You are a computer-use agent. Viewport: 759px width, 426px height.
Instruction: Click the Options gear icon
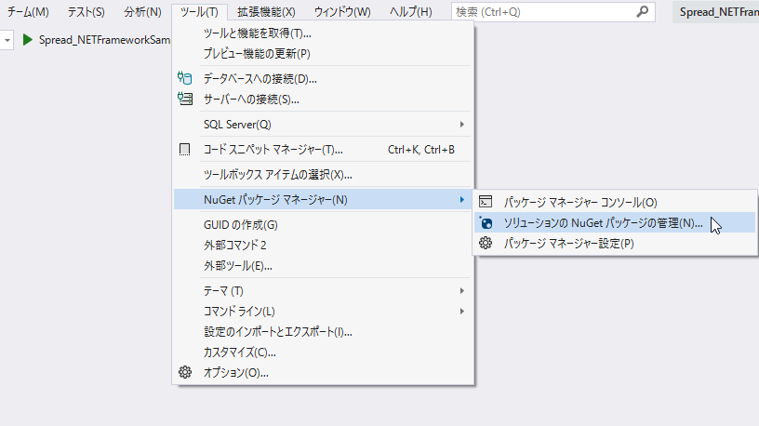[x=184, y=373]
